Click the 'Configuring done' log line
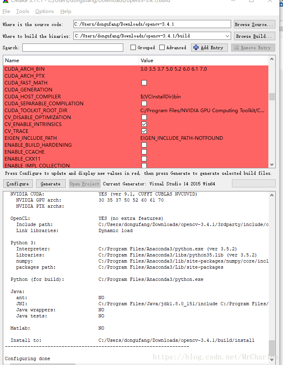 [x=28, y=358]
